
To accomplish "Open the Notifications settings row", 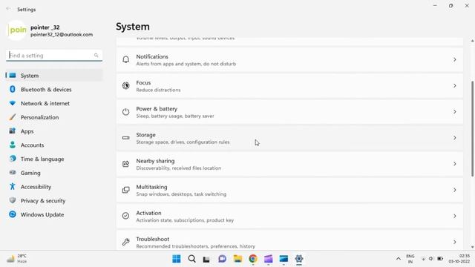I will 289,59.
